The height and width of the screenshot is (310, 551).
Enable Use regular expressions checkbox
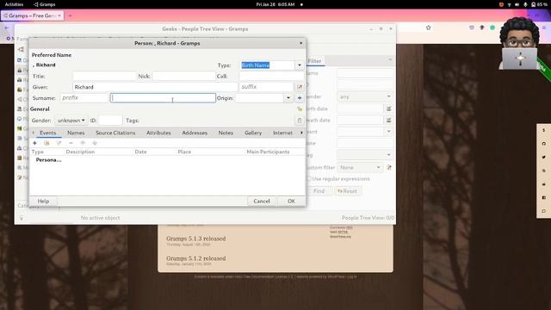[x=309, y=178]
